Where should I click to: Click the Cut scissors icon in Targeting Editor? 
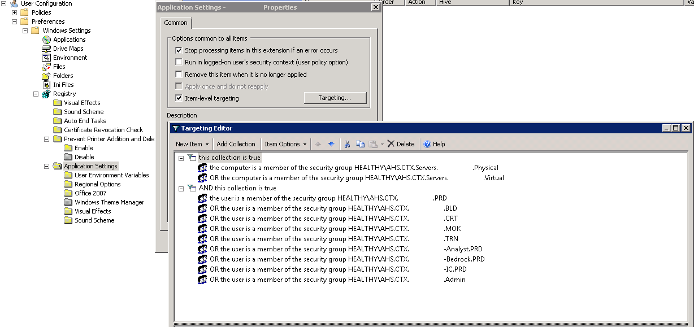(348, 144)
